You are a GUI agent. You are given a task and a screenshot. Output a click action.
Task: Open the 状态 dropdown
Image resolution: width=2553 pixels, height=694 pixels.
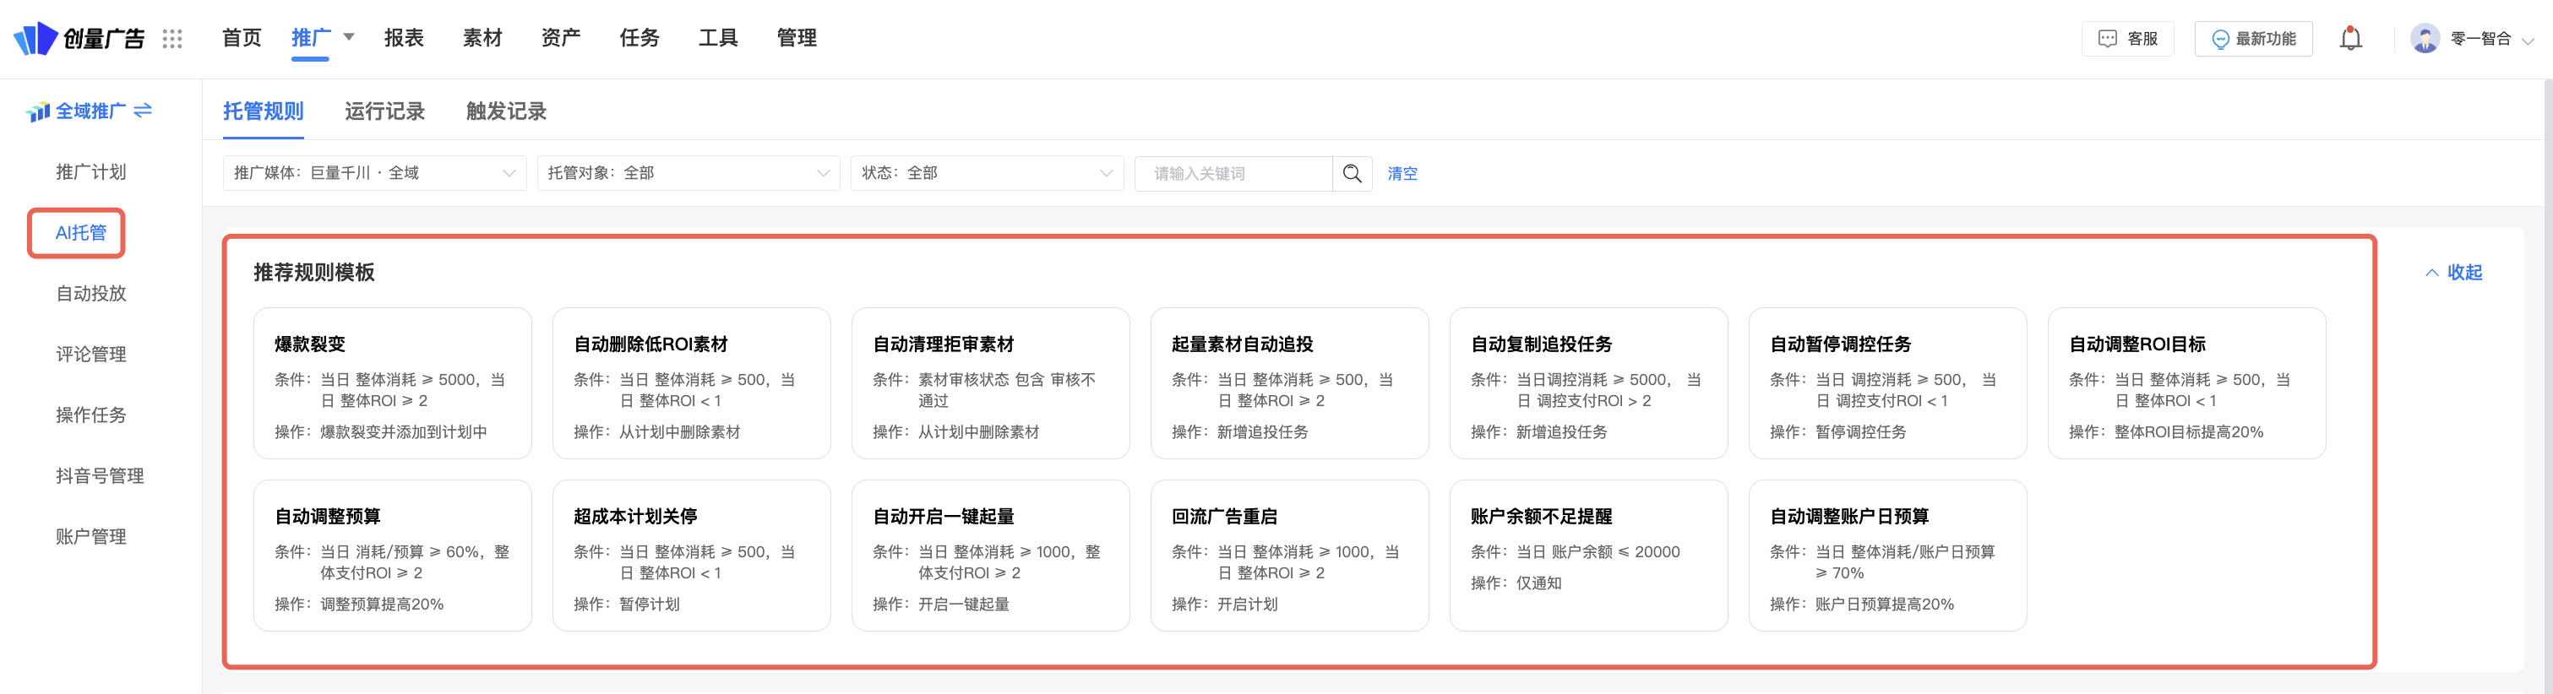click(987, 173)
